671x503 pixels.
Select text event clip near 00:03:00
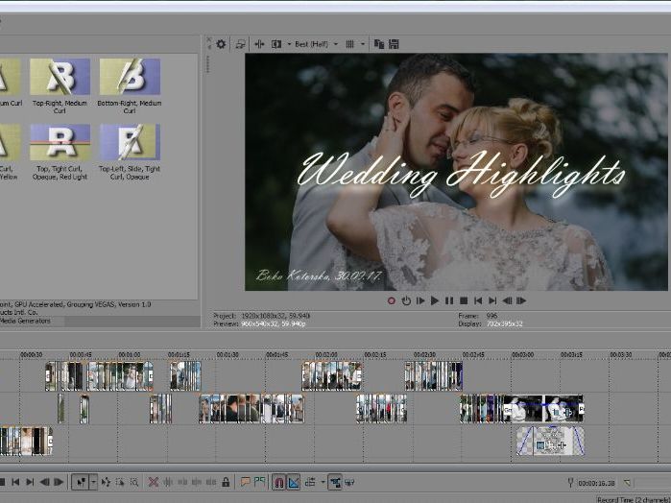550,441
